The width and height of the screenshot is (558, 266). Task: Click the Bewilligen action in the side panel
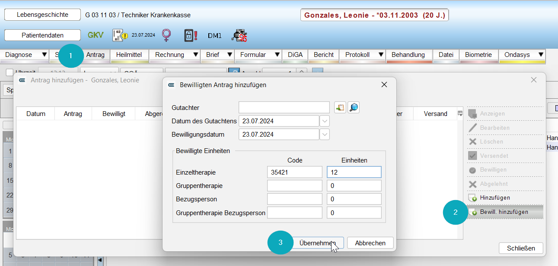(x=504, y=169)
